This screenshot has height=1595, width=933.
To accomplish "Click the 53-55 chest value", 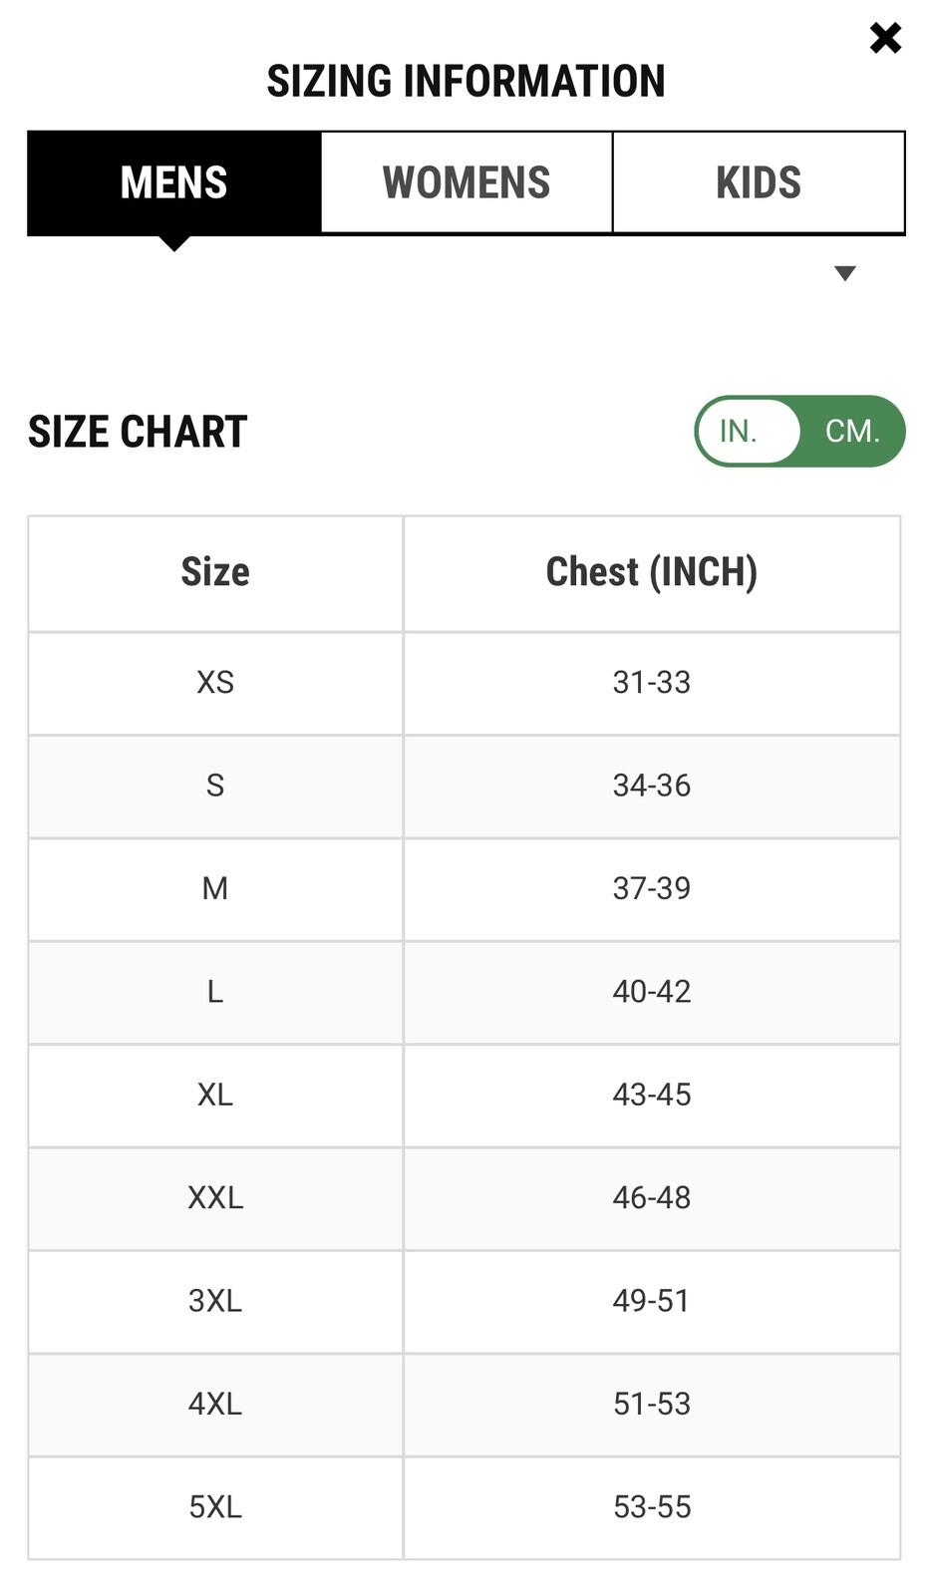I will (x=652, y=1506).
